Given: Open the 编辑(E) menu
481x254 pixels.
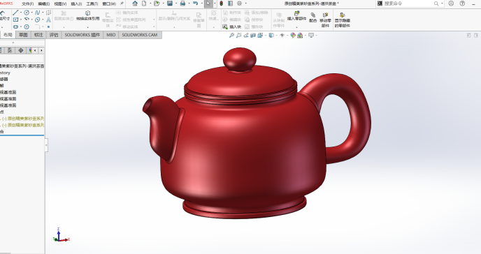Looking at the screenshot, I should [44, 3].
